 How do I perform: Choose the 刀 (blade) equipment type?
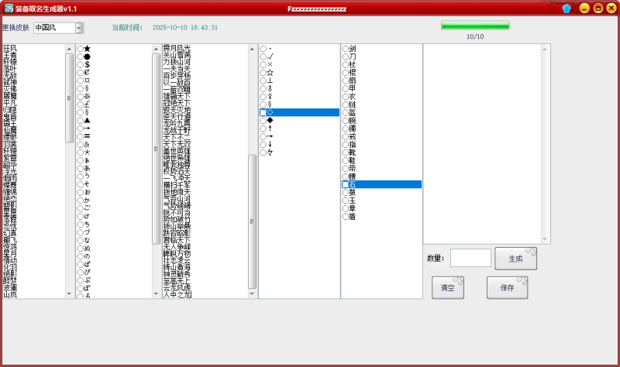(x=346, y=57)
